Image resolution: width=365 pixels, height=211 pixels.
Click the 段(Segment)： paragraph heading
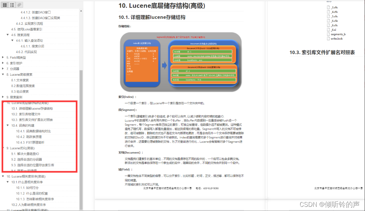[x=128, y=110]
